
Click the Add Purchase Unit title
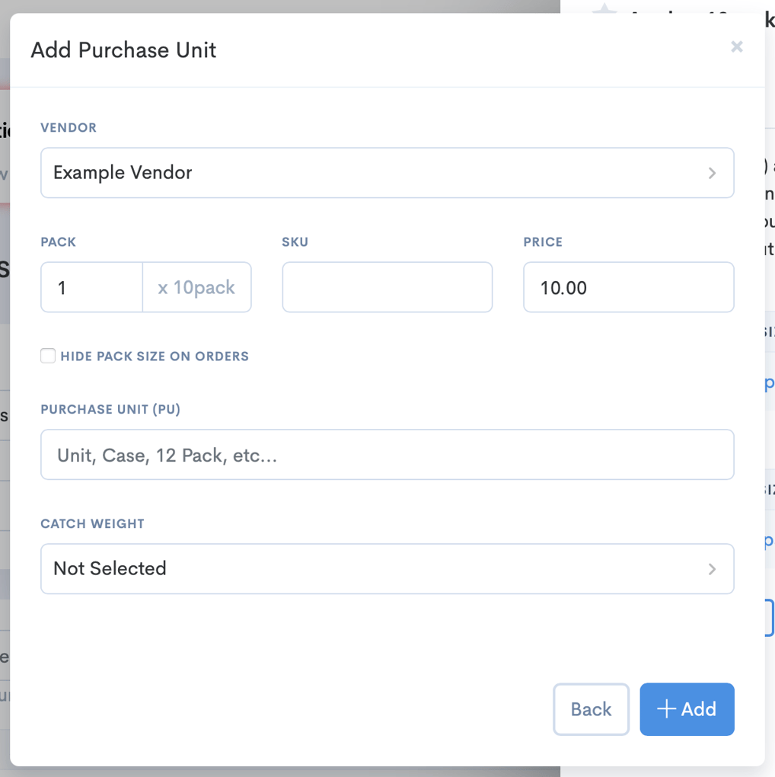[x=123, y=50]
